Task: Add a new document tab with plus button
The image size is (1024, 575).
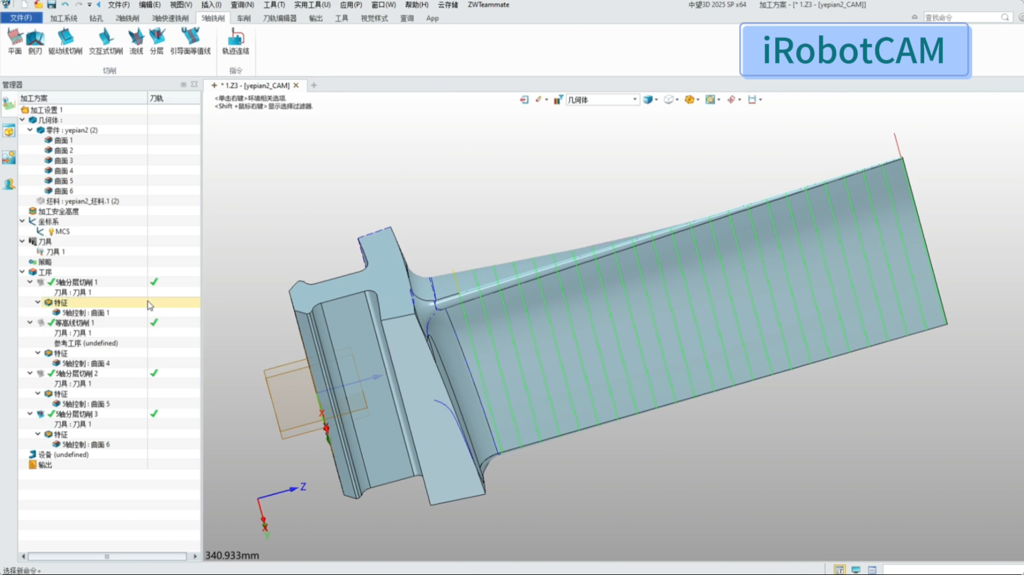Action: point(314,86)
